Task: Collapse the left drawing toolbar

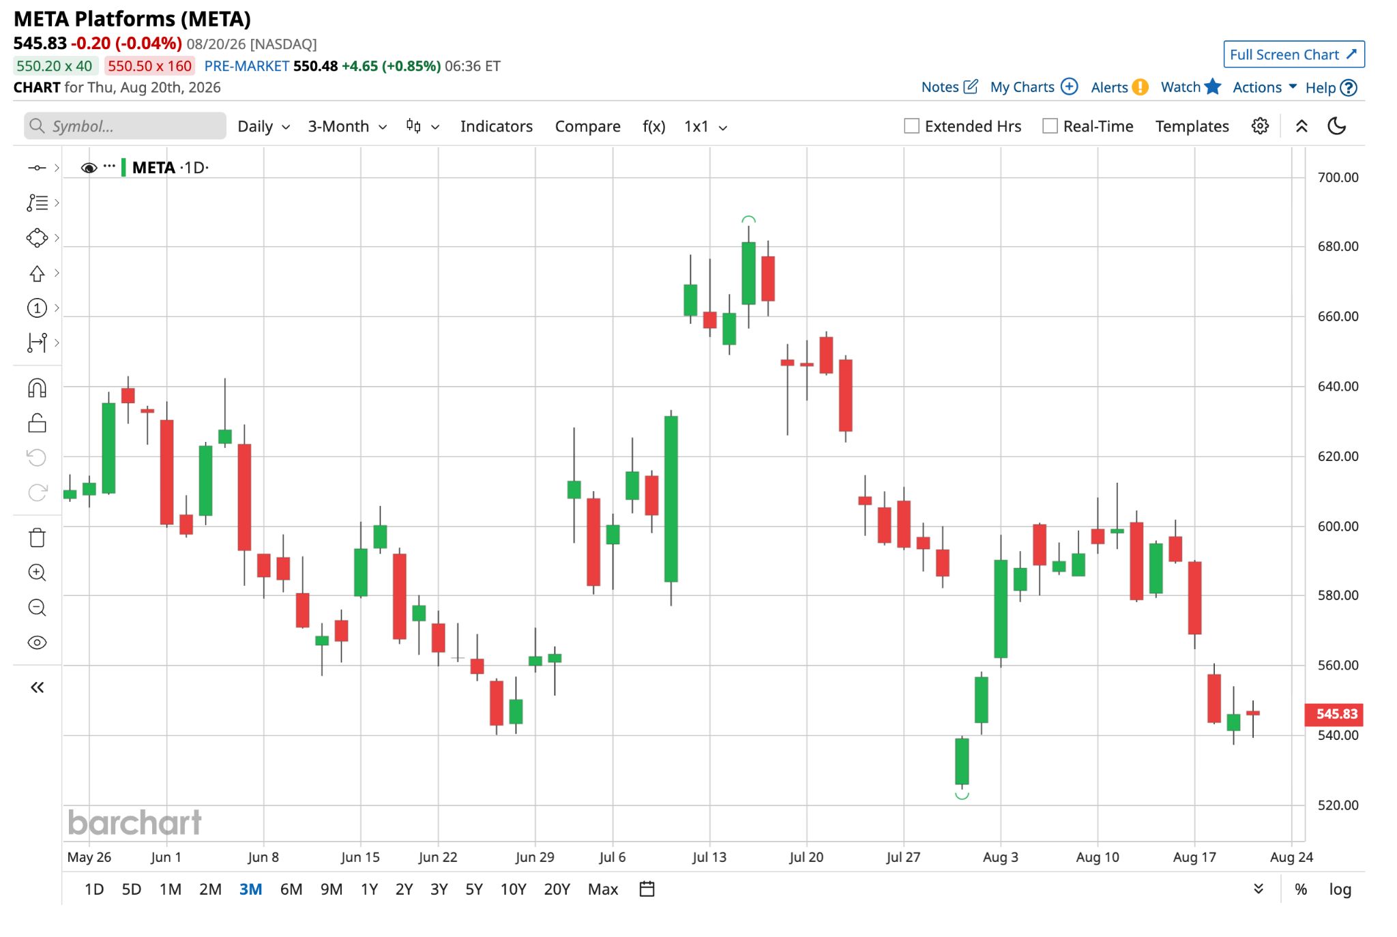Action: 37,687
